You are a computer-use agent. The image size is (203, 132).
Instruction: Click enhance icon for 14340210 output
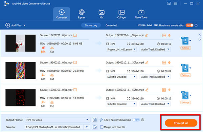[169, 62]
